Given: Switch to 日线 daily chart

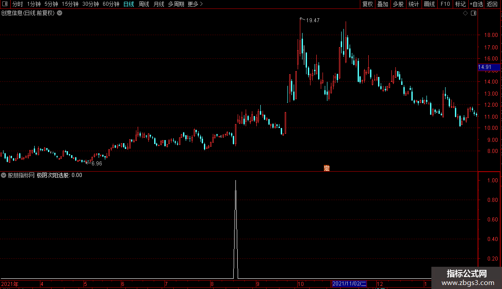Looking at the screenshot, I should (x=129, y=4).
